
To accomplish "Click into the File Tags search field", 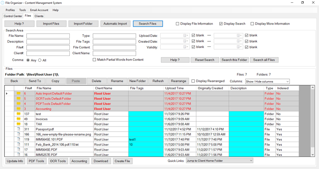I will (114, 42).
